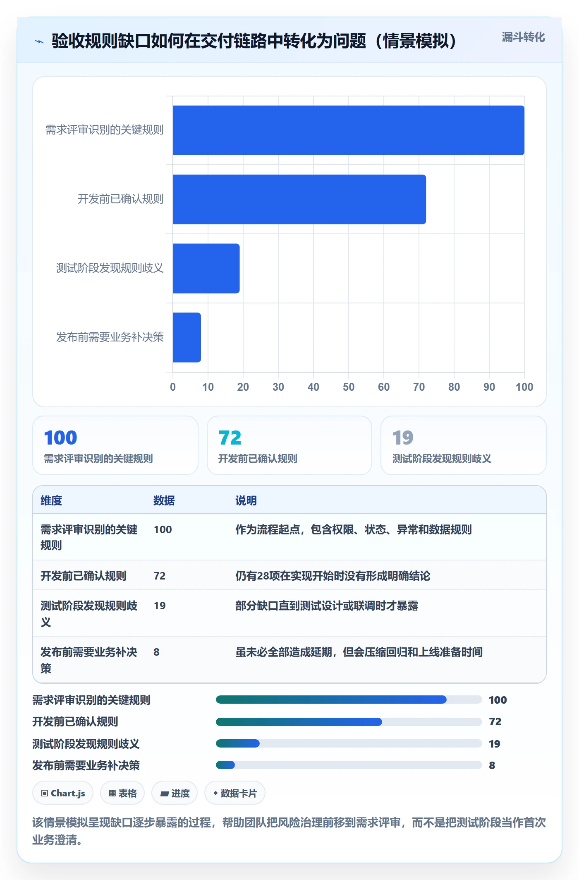The width and height of the screenshot is (579, 880).
Task: Click the progress bar valued 8
Action: pos(349,765)
